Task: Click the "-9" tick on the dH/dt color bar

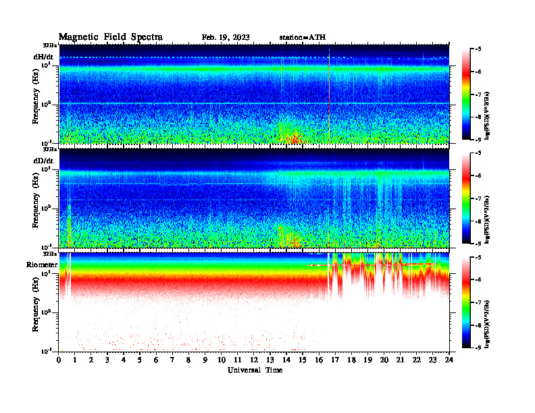Action: pos(478,140)
